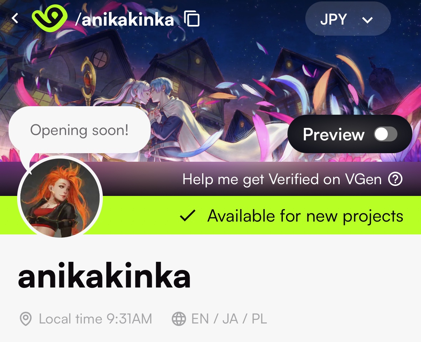Screen dimensions: 421x342
Task: Expand the chevron next to JPY
Action: pyautogui.click(x=367, y=20)
